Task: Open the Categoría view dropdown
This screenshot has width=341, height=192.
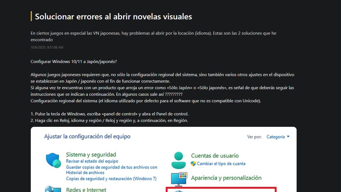Action: pos(278,137)
